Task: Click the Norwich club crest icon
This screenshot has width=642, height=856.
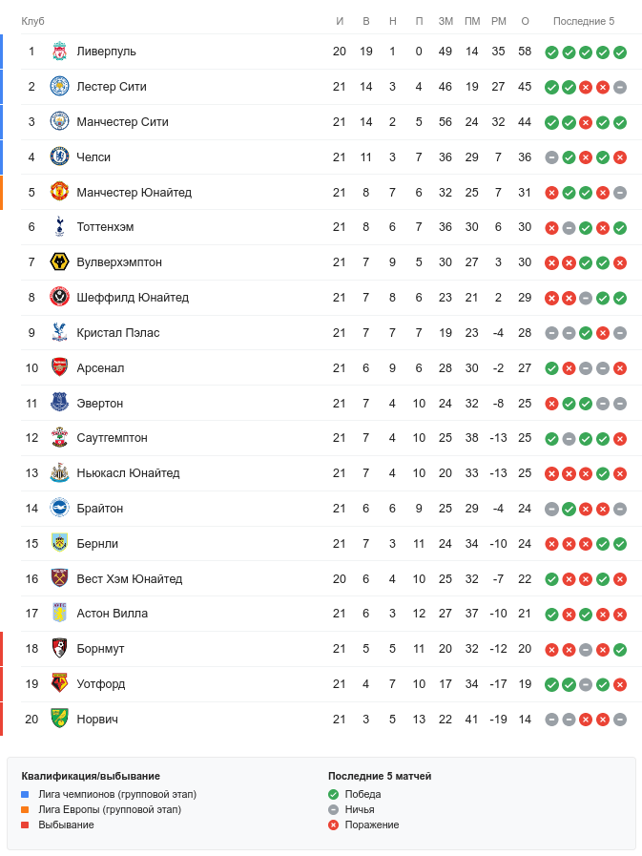Action: tap(59, 719)
